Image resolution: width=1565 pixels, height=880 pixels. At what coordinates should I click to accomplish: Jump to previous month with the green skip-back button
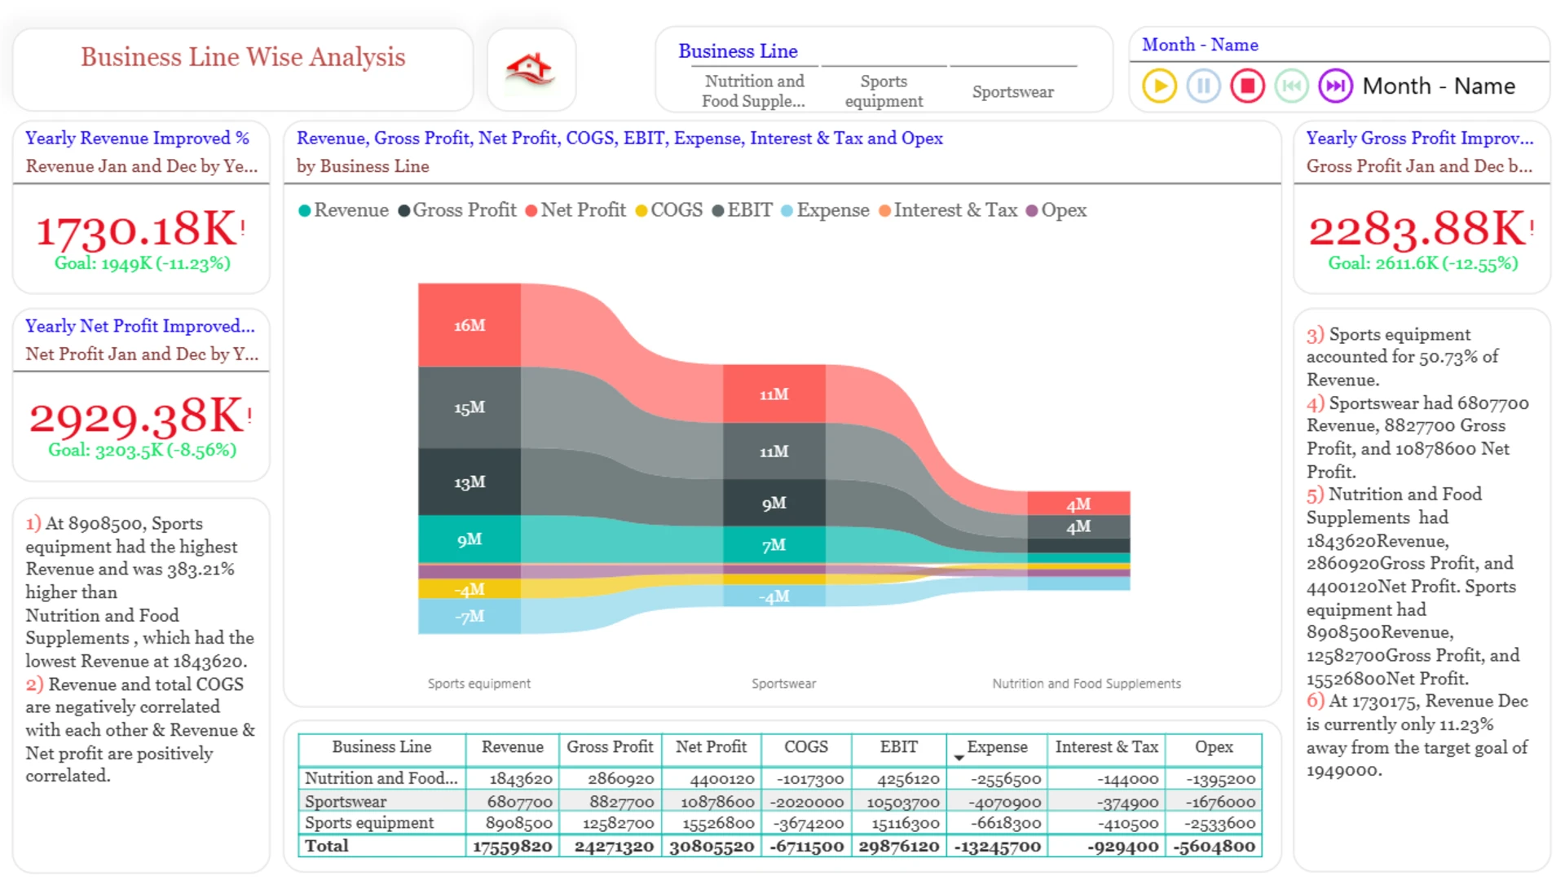pyautogui.click(x=1291, y=86)
